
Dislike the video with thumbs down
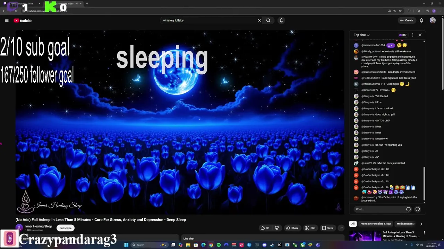(277, 228)
